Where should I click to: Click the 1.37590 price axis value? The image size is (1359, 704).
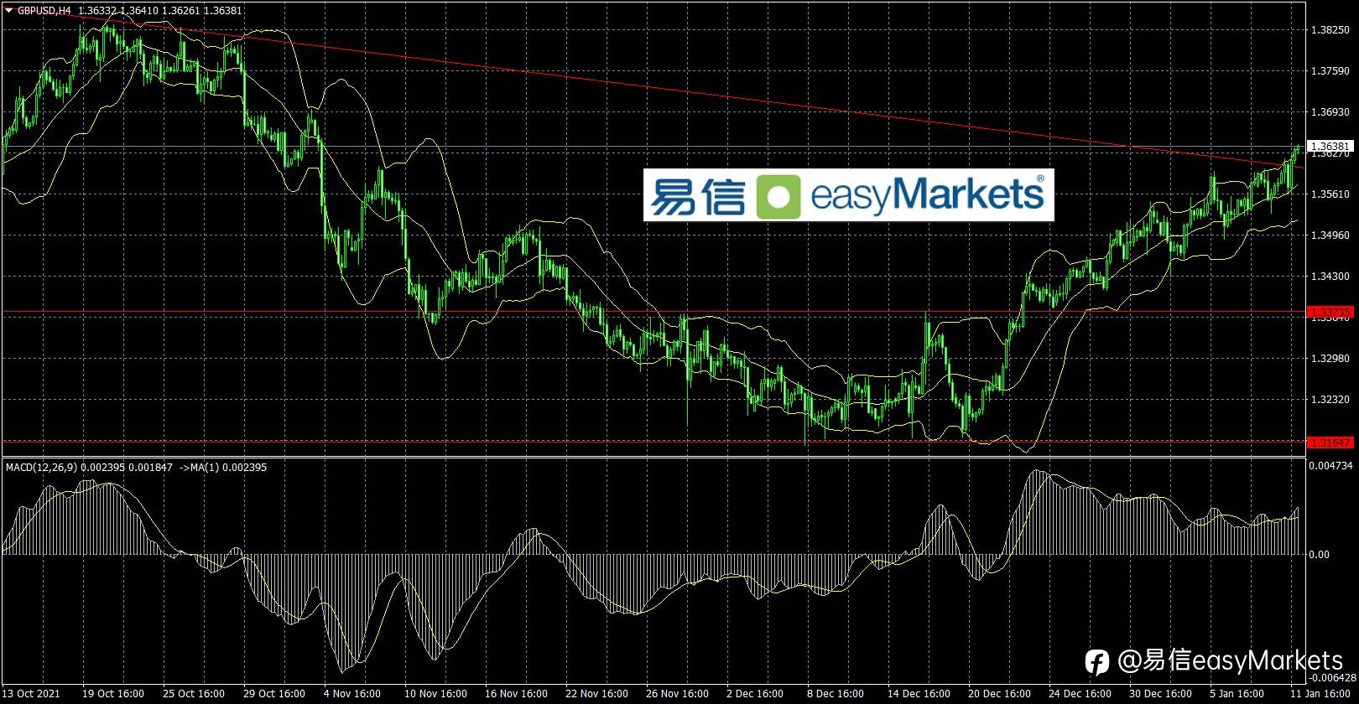(x=1330, y=71)
